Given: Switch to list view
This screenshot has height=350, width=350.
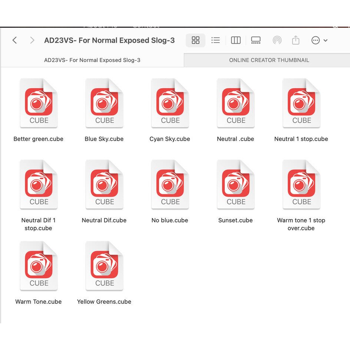Looking at the screenshot, I should pos(215,40).
